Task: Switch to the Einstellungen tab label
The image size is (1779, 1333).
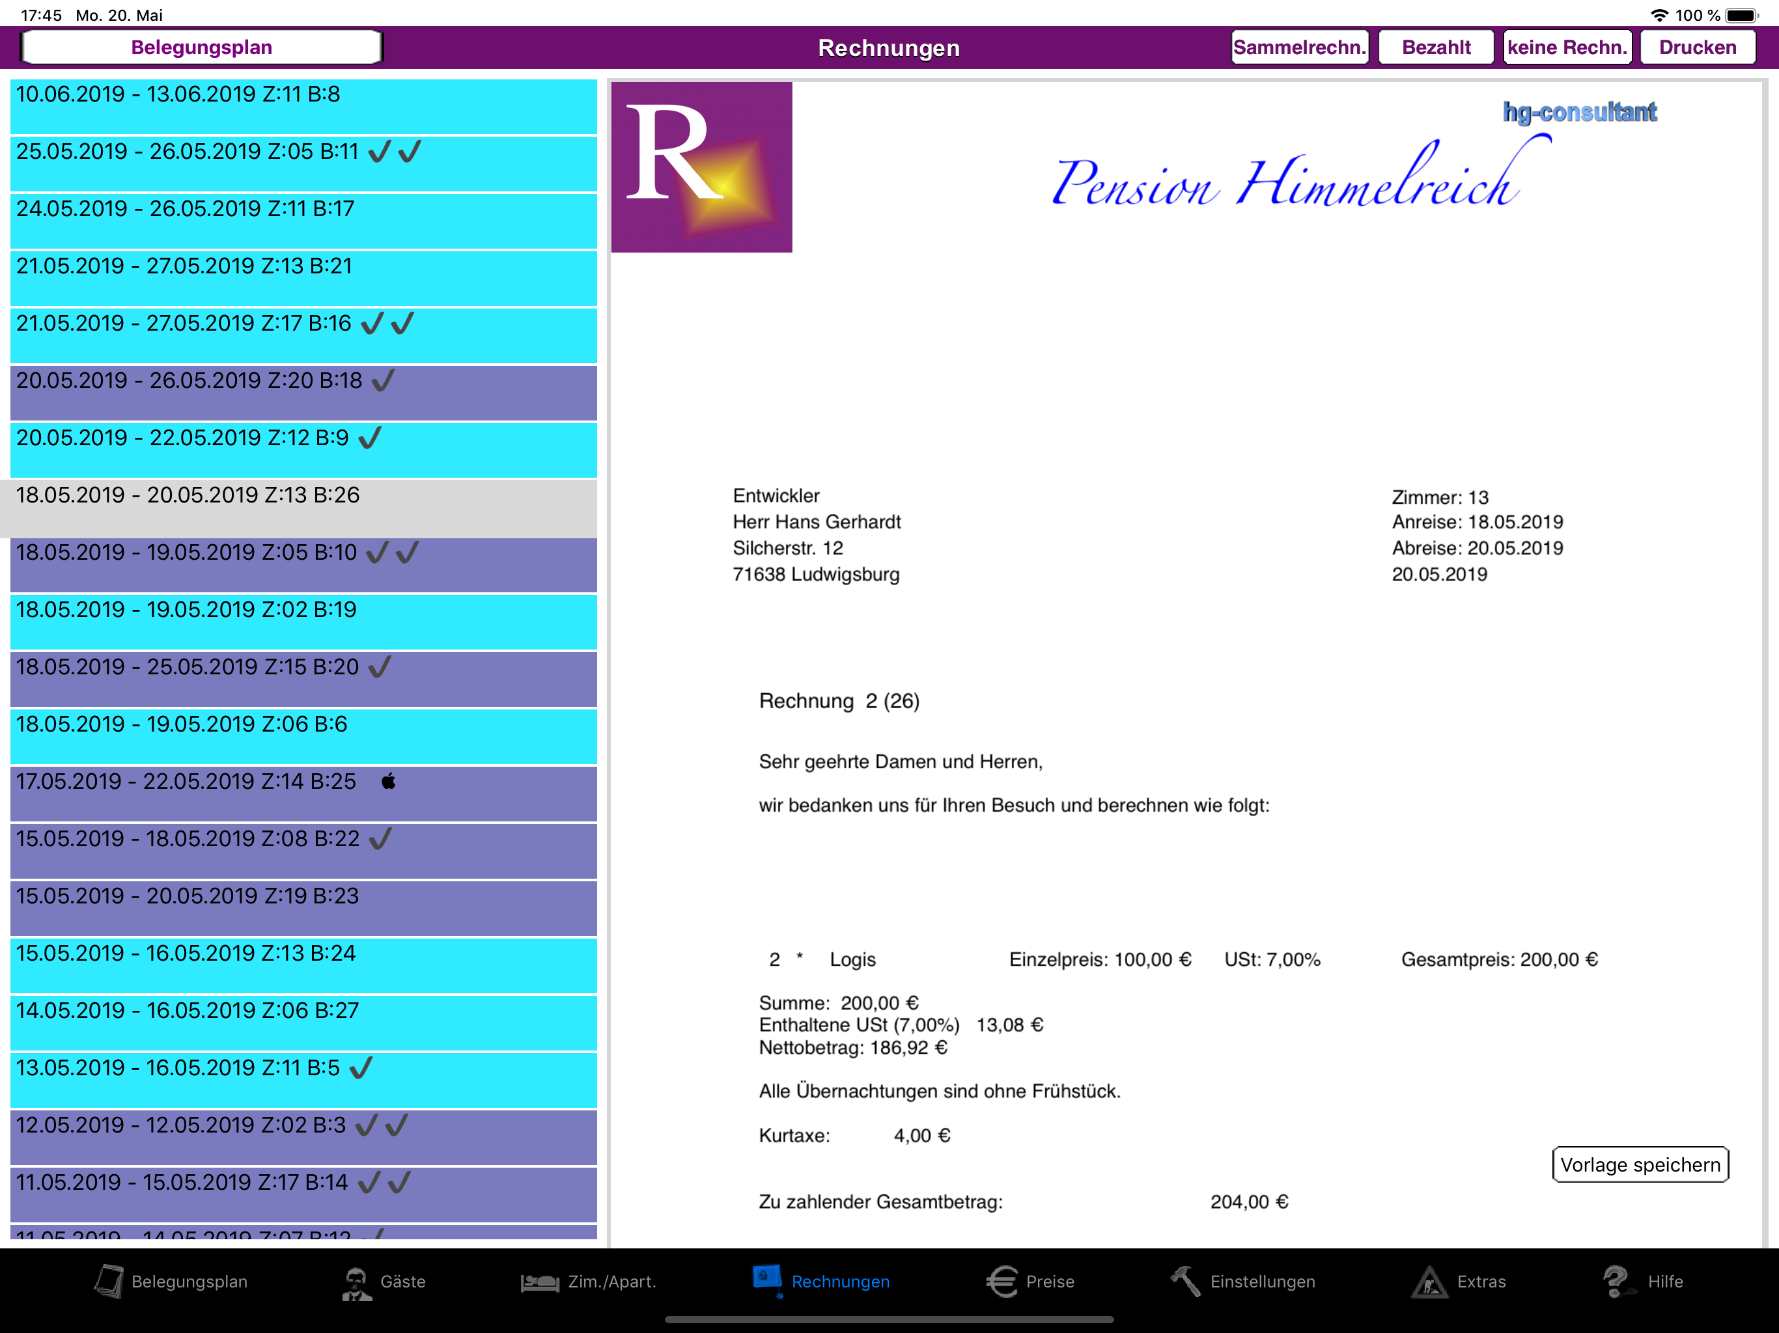Action: (x=1263, y=1282)
